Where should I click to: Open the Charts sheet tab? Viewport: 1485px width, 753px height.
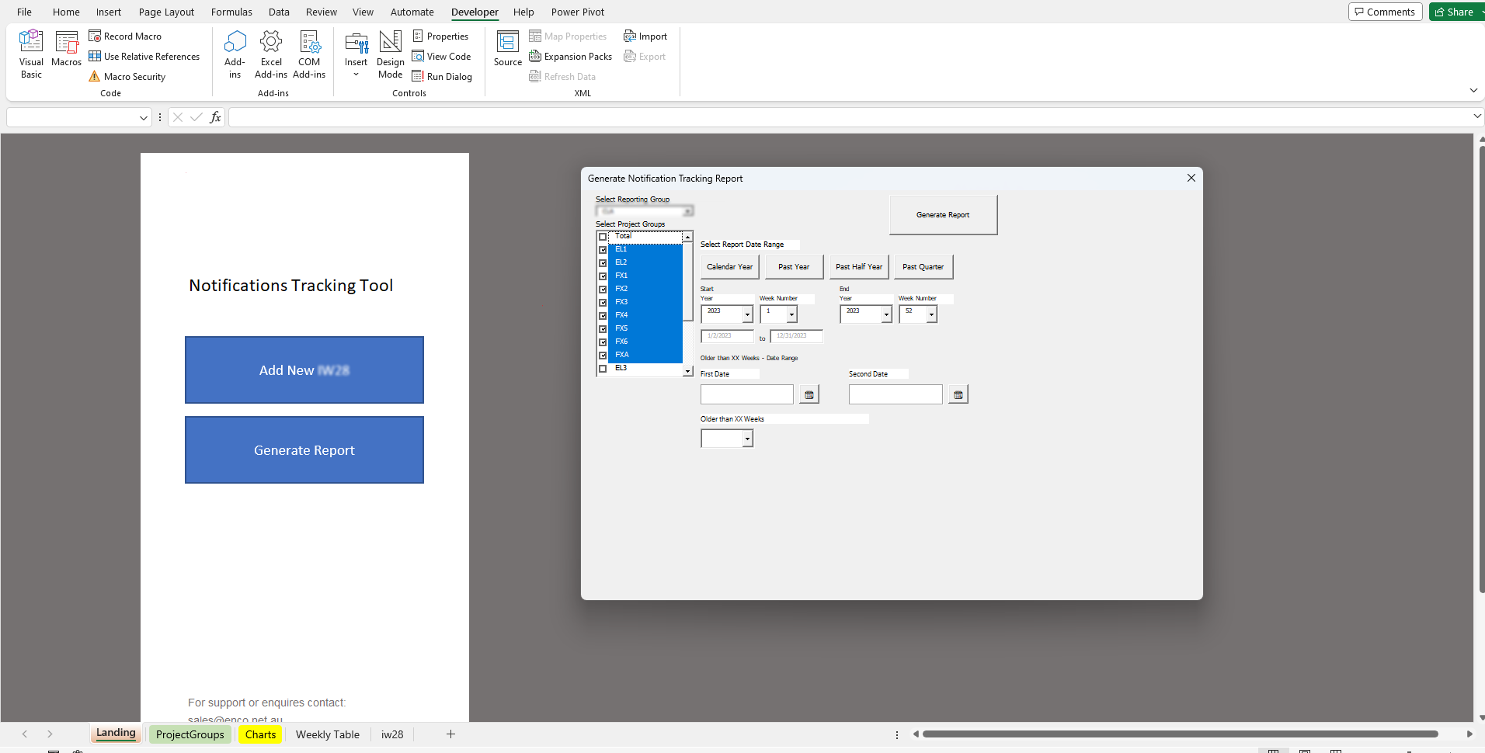click(261, 734)
